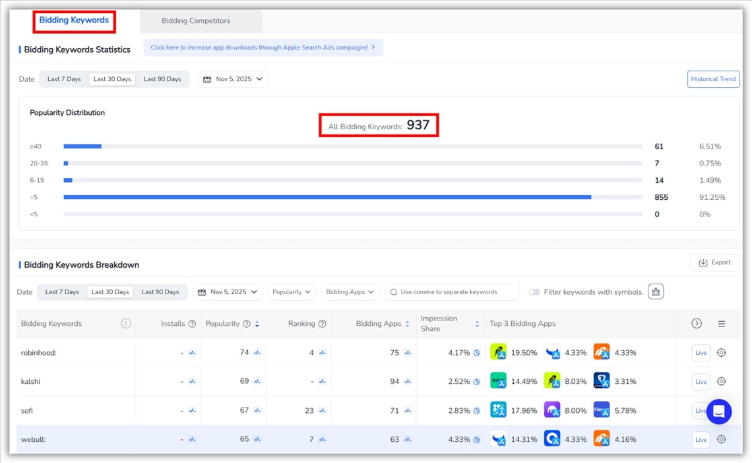Select Last 7 Days in statistics section
This screenshot has width=752, height=463.
[x=64, y=79]
